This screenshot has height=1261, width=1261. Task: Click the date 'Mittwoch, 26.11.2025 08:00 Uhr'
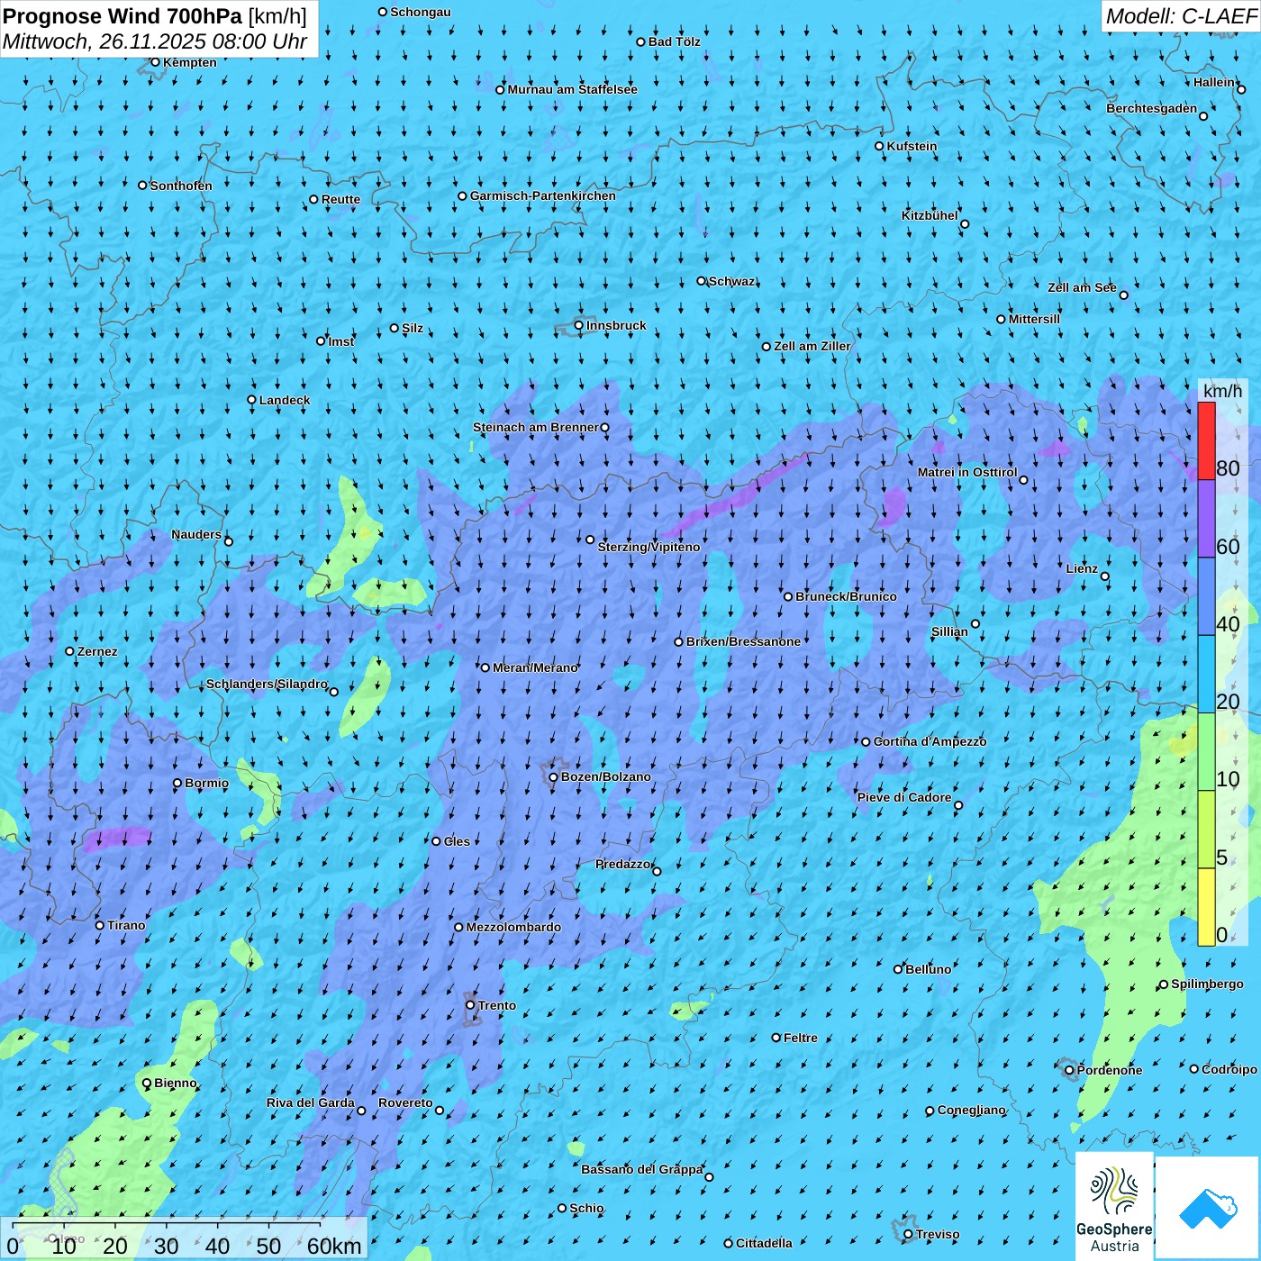(x=155, y=41)
